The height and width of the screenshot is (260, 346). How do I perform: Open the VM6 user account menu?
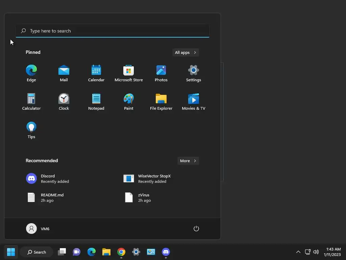pyautogui.click(x=38, y=229)
